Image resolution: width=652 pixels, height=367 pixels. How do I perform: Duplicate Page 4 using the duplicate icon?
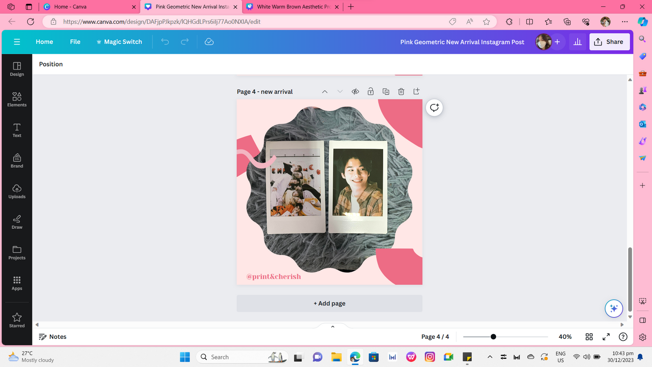[386, 91]
